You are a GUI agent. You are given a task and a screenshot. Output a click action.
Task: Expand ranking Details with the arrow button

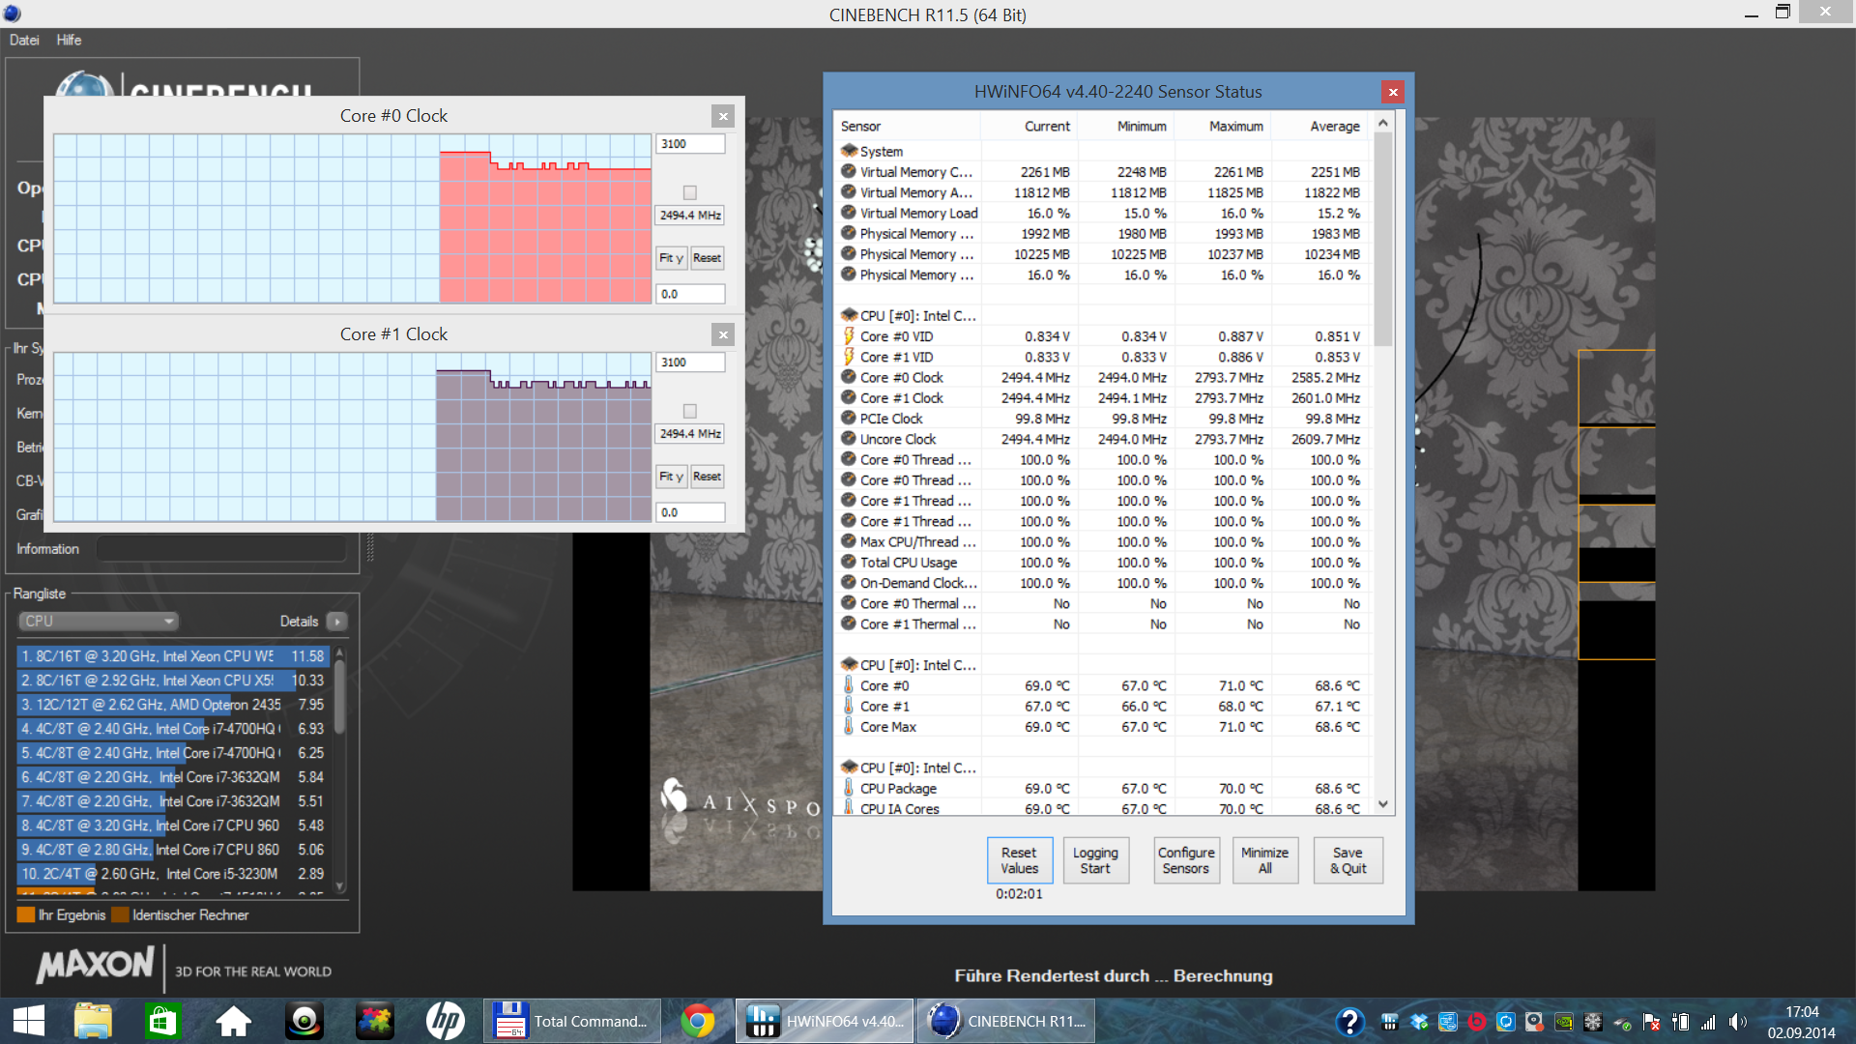[336, 621]
